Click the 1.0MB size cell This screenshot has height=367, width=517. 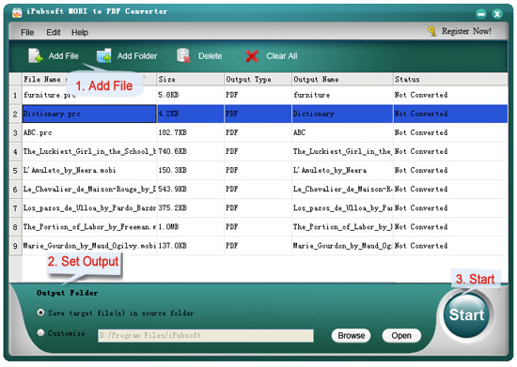point(190,227)
